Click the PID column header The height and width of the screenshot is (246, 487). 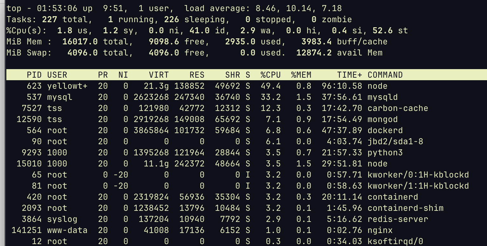34,75
